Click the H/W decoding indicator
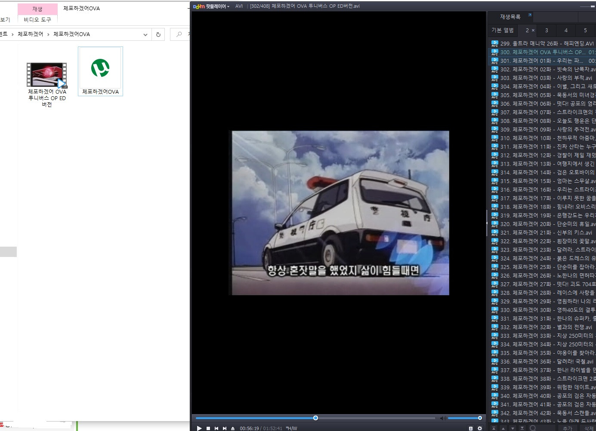Image resolution: width=596 pixels, height=431 pixels. pyautogui.click(x=291, y=428)
